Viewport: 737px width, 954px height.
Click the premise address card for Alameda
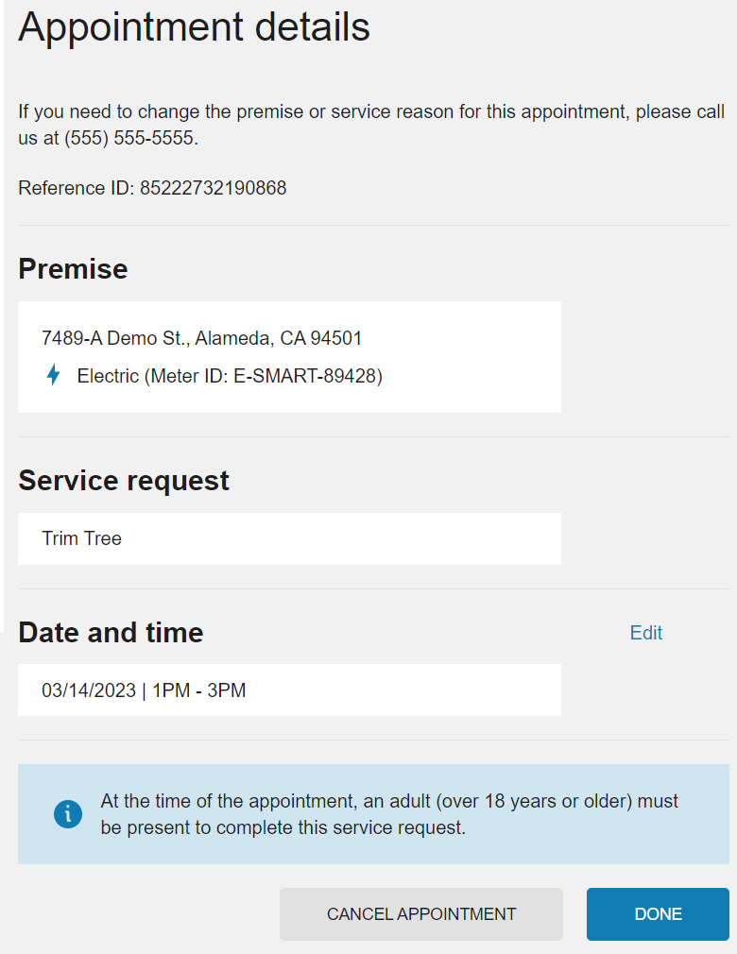pyautogui.click(x=289, y=356)
